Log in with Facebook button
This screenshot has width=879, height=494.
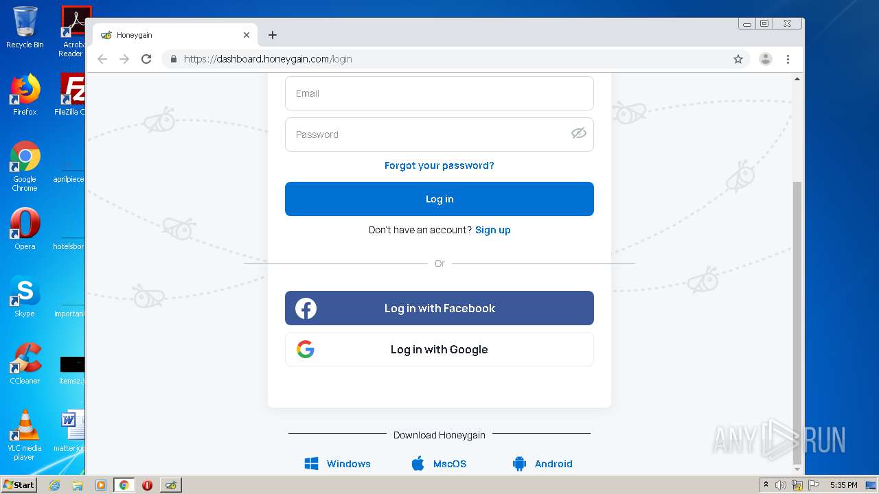point(439,308)
